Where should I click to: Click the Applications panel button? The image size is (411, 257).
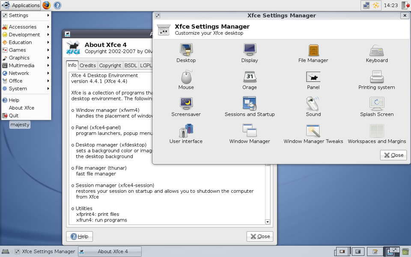[21, 5]
